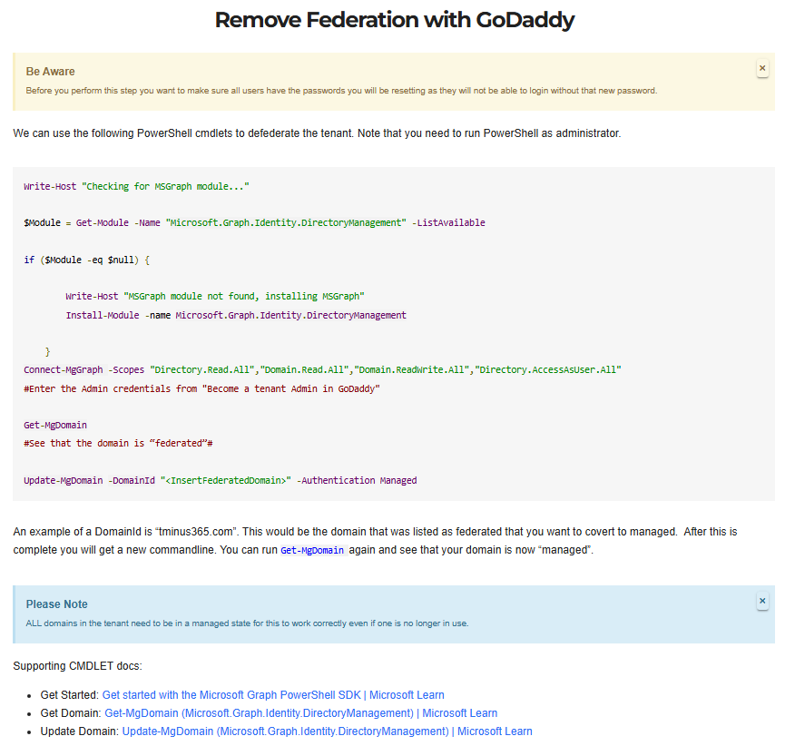Screen dimensions: 795x746
Task: Click the Connect-MgGraph -Scopes code line
Action: click(322, 369)
